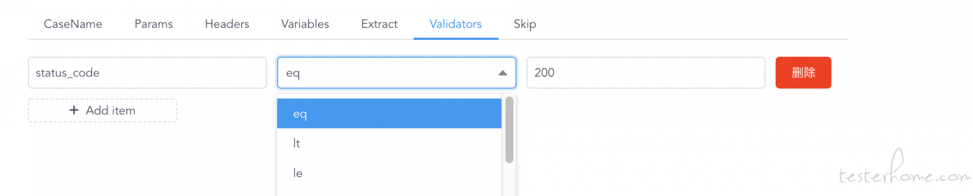The image size is (973, 196).
Task: Select the Validators tab
Action: [x=456, y=24]
